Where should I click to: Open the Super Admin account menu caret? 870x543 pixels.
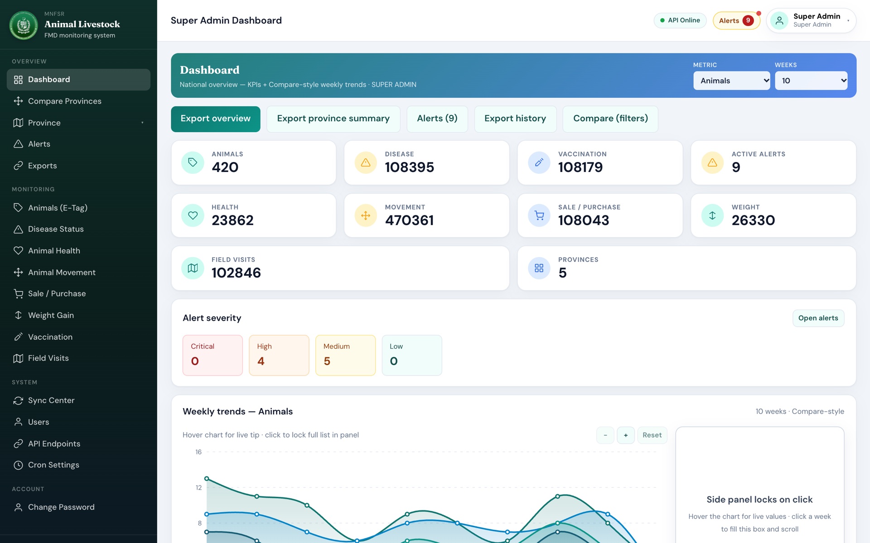848,20
